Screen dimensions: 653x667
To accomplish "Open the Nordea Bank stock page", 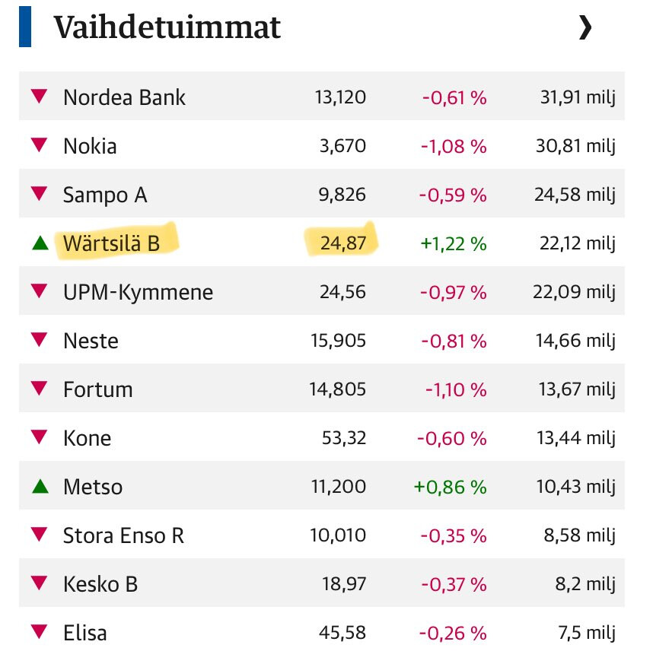I will (124, 97).
